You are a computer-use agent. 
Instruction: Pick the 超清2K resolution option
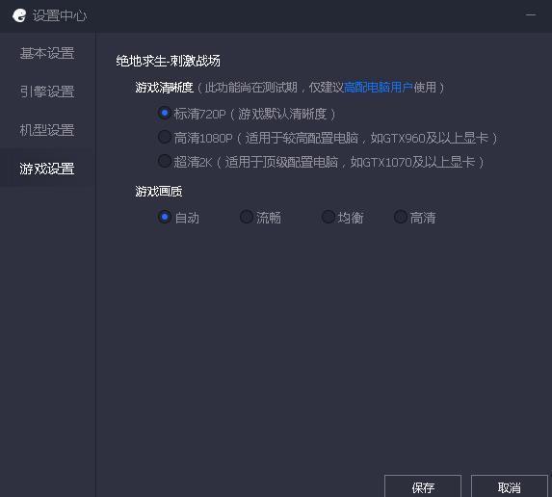tap(164, 161)
